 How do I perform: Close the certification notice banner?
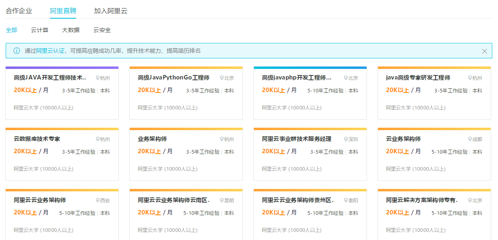pos(484,51)
